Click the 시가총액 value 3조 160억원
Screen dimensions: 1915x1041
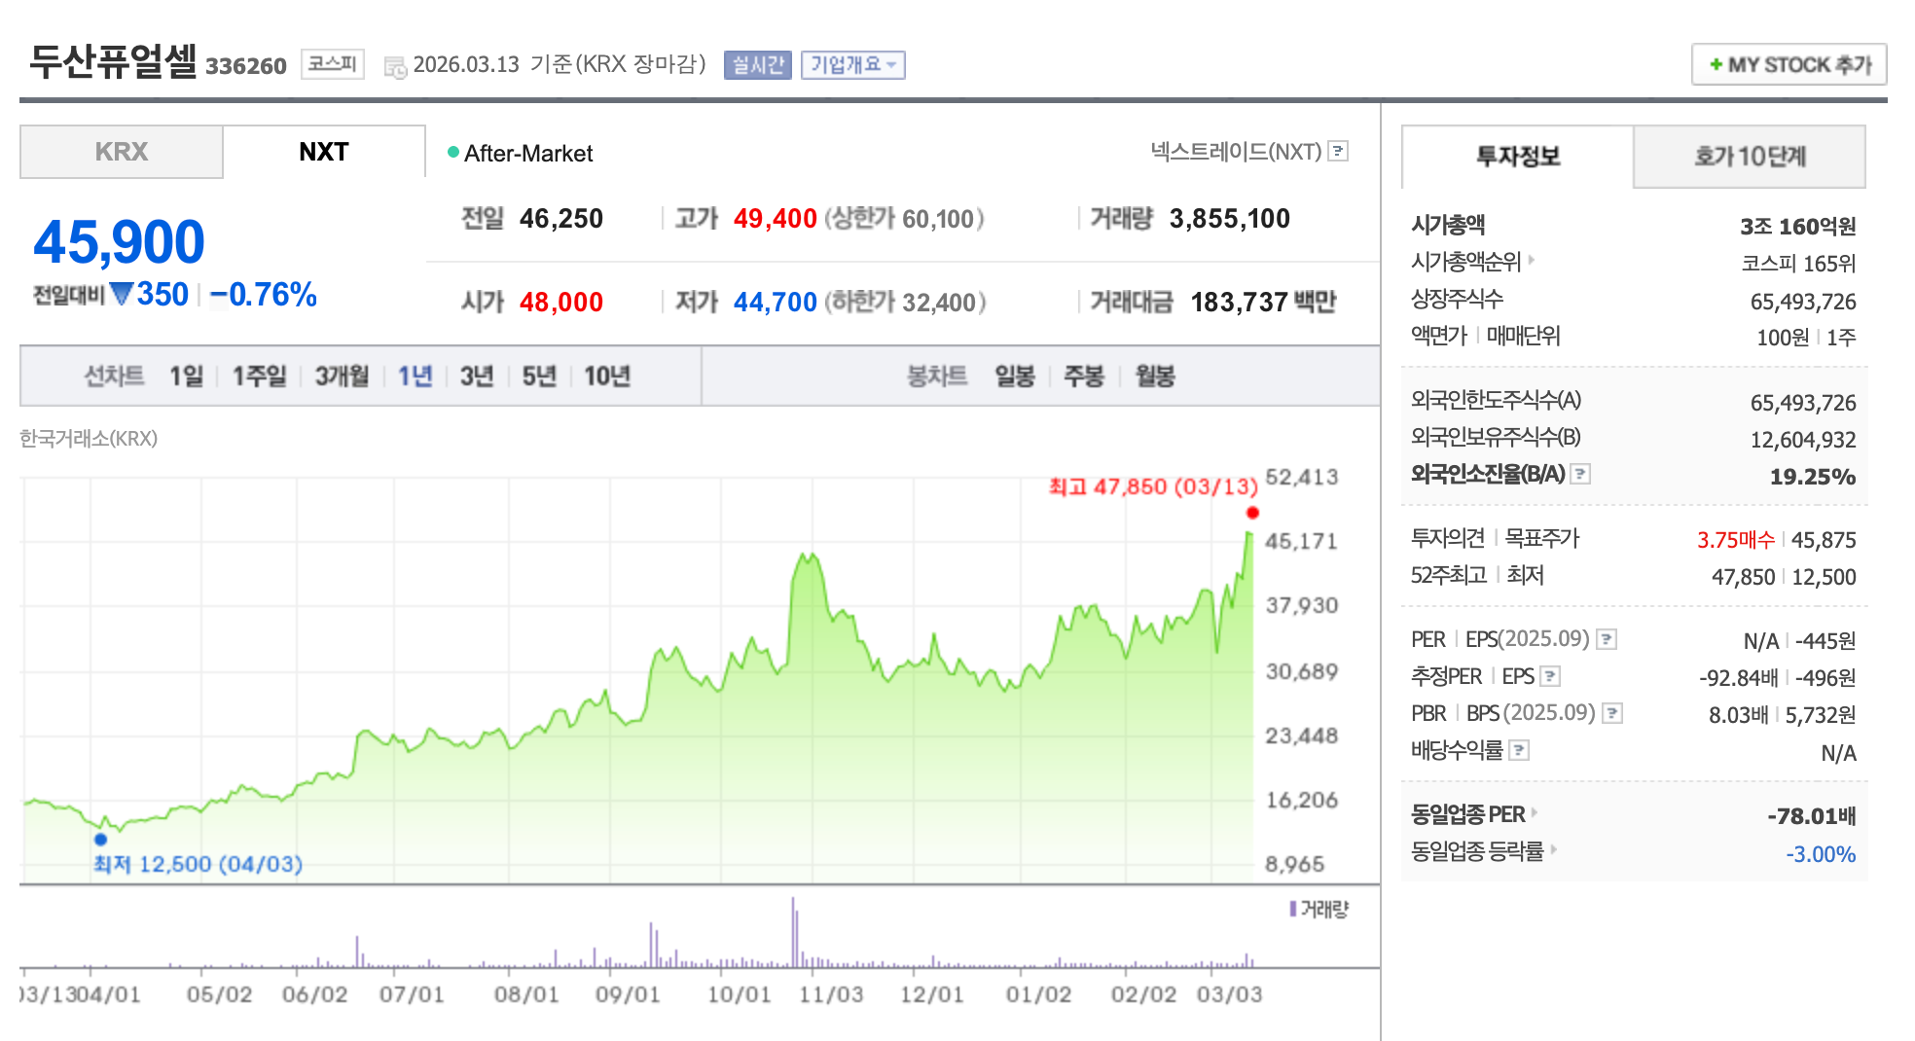[x=1798, y=226]
